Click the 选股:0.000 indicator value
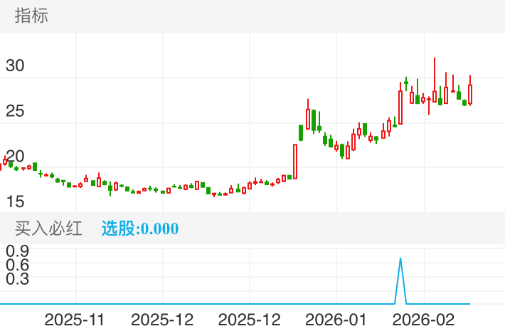 140,229
